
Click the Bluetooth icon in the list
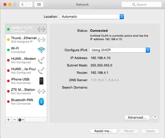point(41,101)
